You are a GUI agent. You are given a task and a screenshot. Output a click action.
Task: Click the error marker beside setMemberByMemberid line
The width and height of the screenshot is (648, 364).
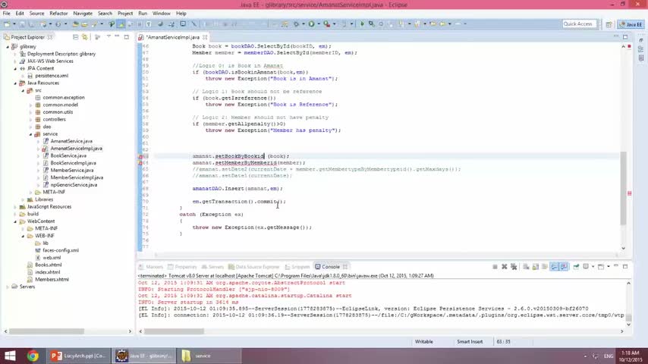coord(140,163)
